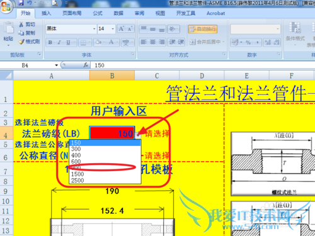The height and width of the screenshot is (236, 315).
Task: Increase the cell indent
Action: point(181,42)
